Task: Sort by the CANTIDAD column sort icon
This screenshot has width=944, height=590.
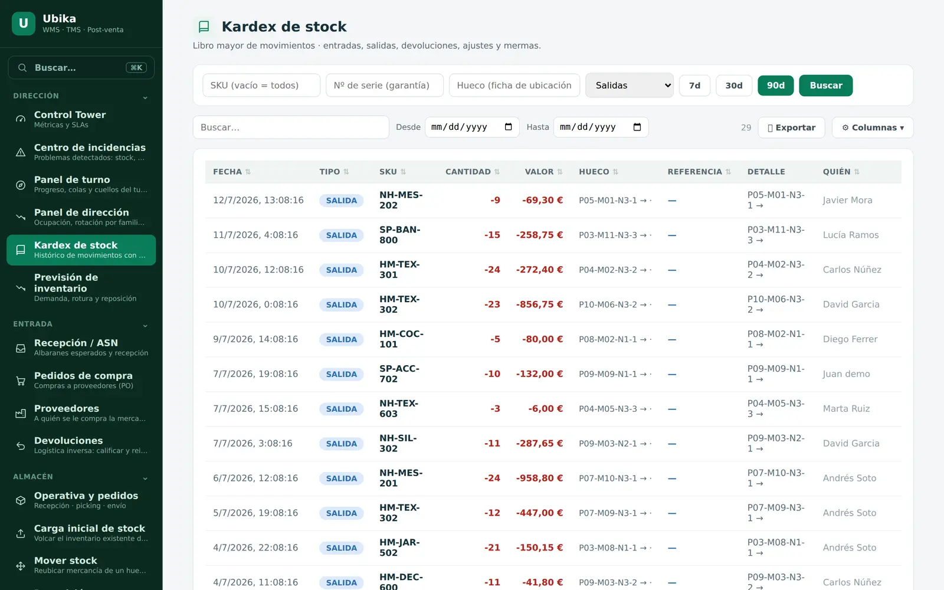Action: (497, 172)
